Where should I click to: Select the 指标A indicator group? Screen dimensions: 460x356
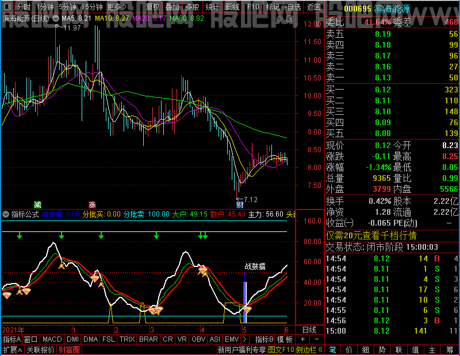click(x=11, y=339)
